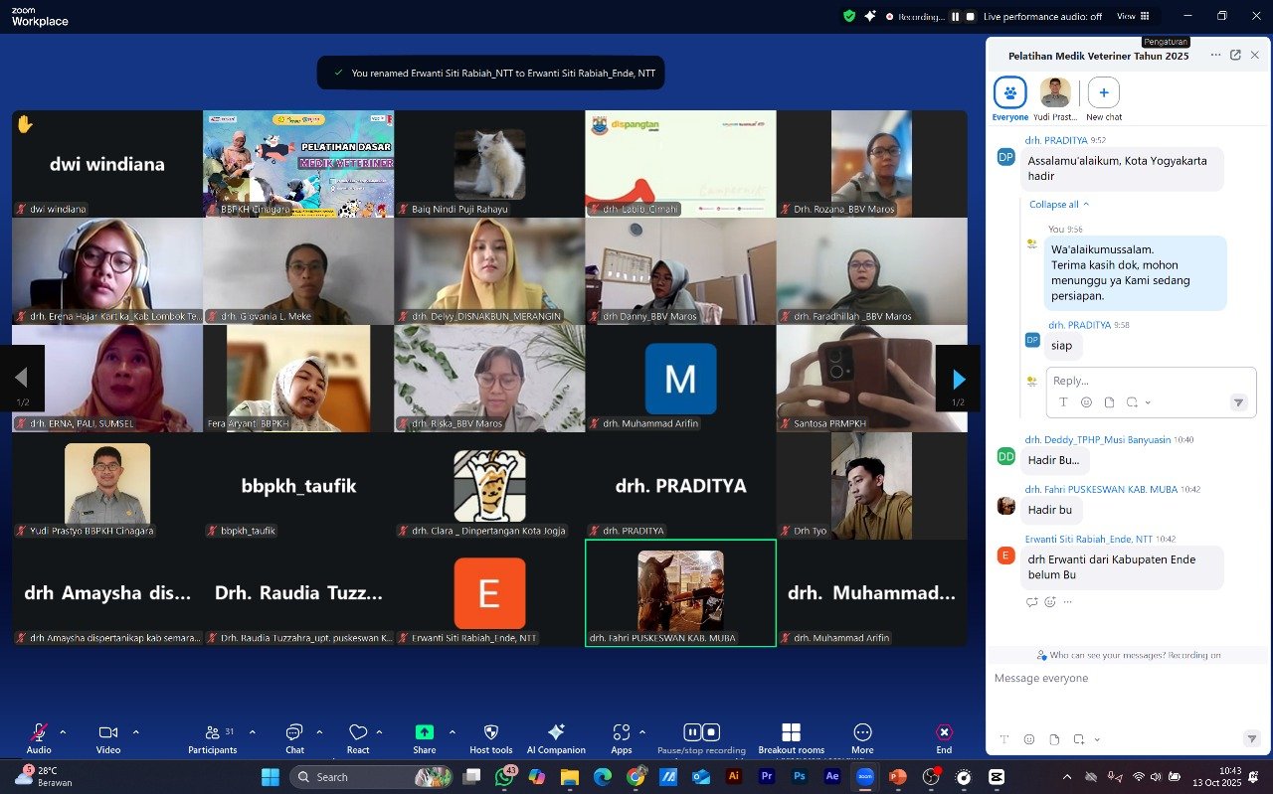Click emoji icon in bottom message box
Screen dimensions: 1273x794
[1029, 739]
